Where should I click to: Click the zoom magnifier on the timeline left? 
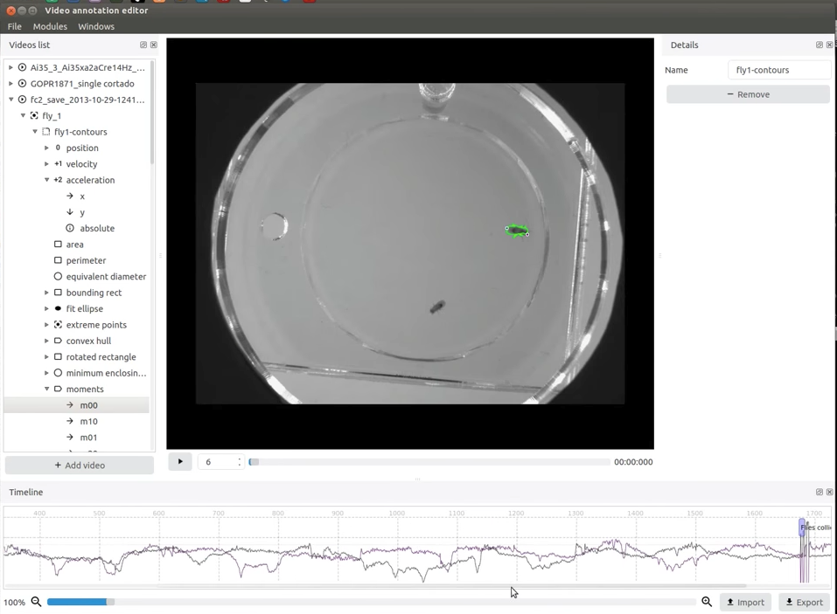coord(36,602)
